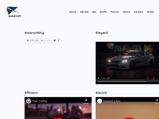Image resolution: width=159 pixels, height=119 pixels.
Task: Click the Enterprising heading
Action: point(34,33)
